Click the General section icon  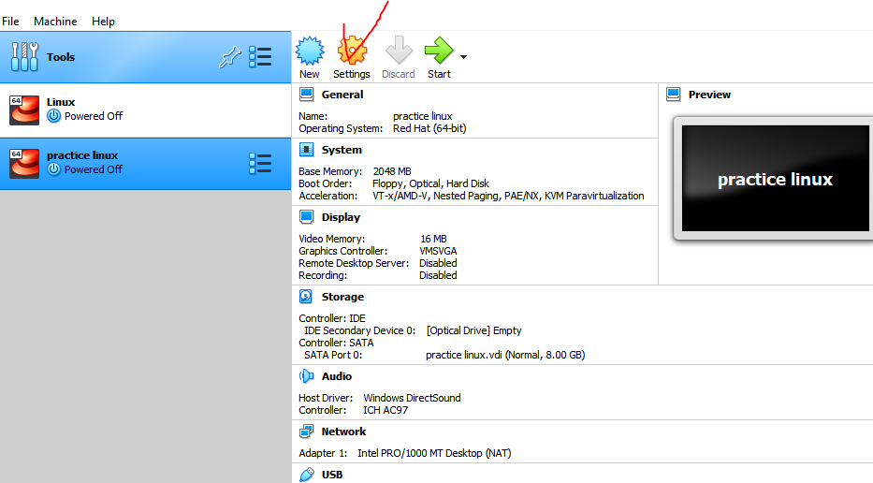[x=307, y=95]
